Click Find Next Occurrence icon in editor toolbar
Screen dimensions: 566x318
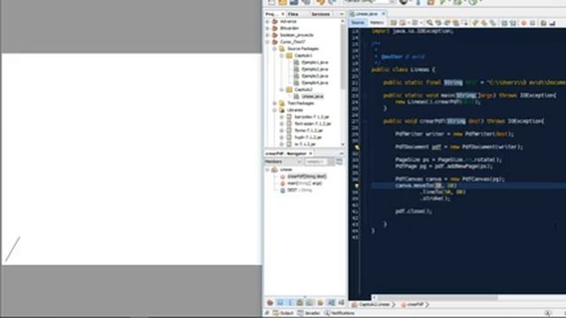447,23
